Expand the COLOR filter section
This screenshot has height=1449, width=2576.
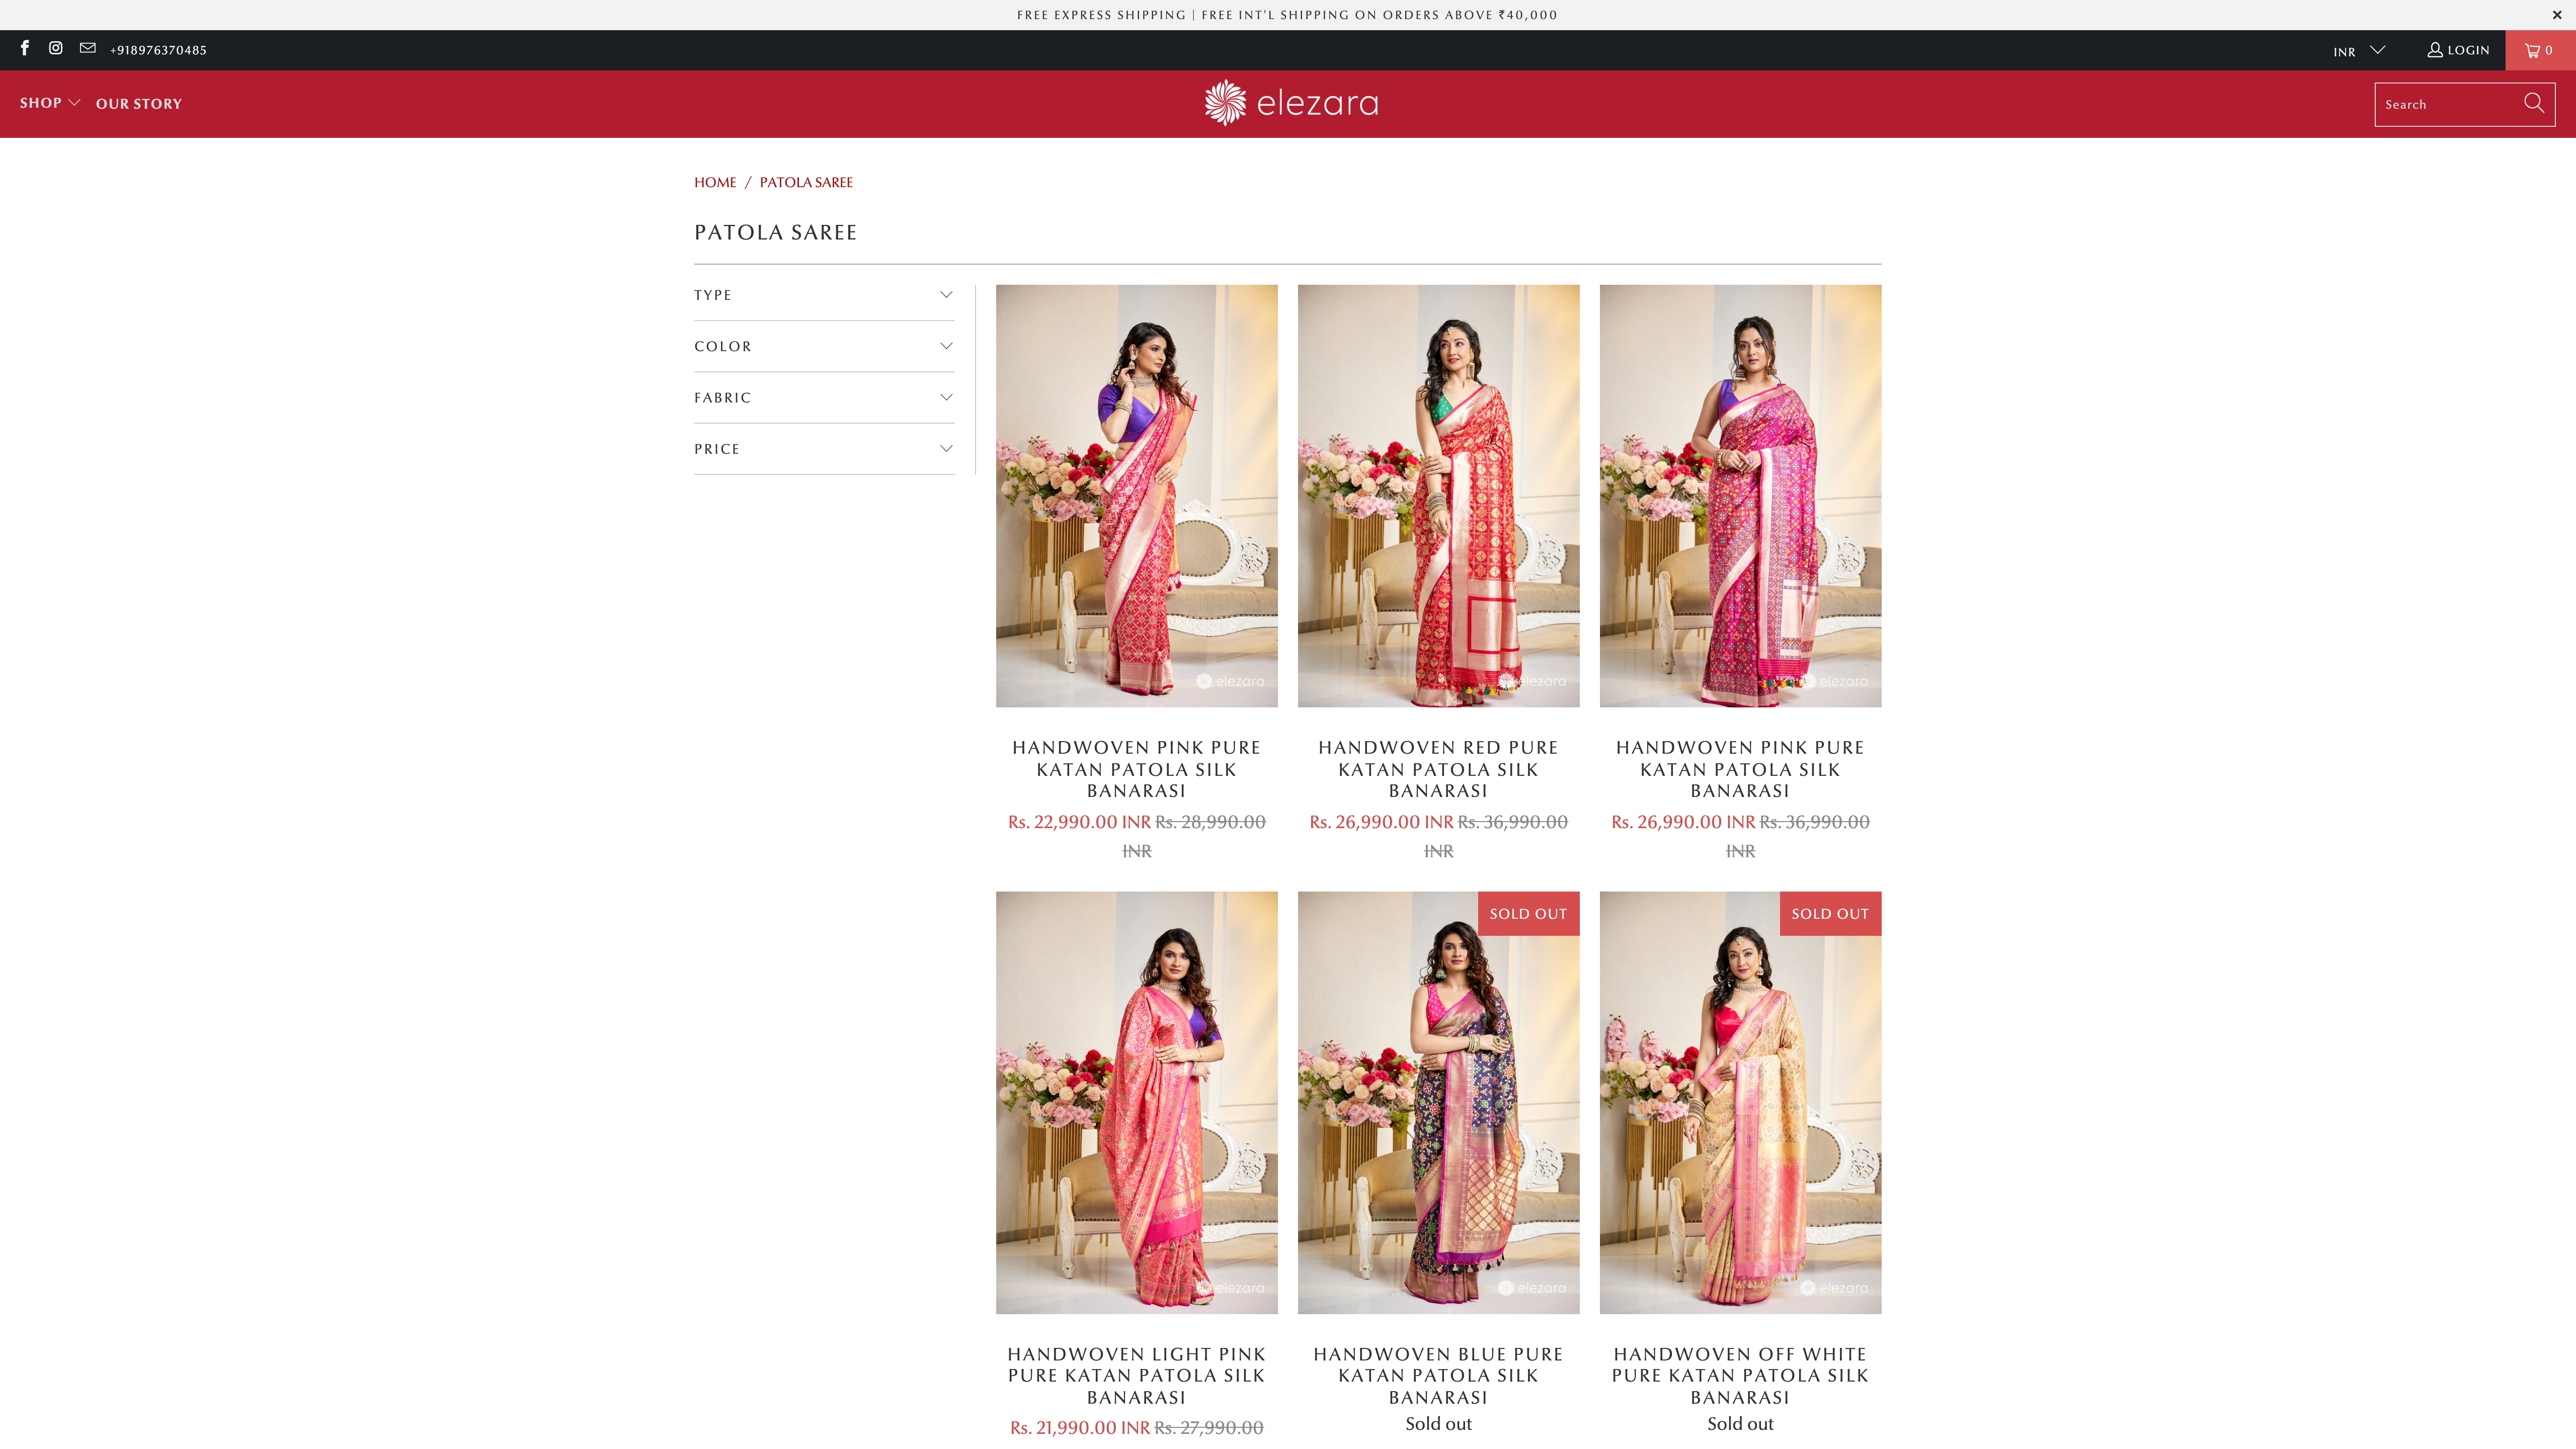[946, 345]
